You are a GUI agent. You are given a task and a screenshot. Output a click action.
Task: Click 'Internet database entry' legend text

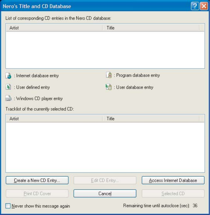click(x=37, y=76)
